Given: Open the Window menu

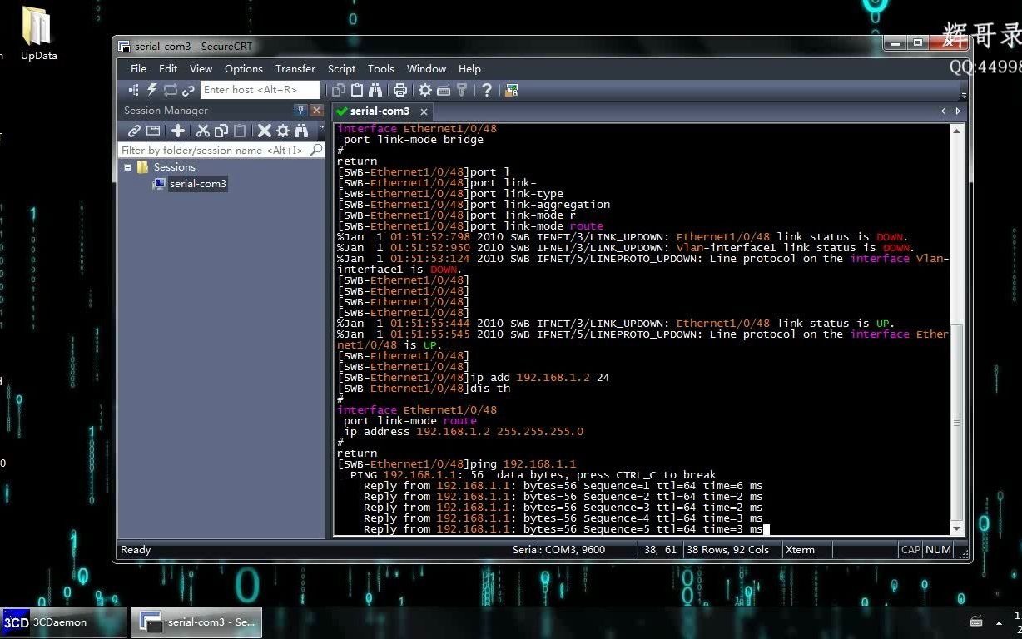Looking at the screenshot, I should tap(426, 69).
